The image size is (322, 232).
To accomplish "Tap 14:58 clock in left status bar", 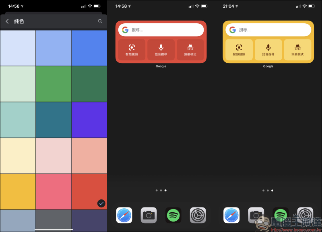I will pyautogui.click(x=14, y=6).
